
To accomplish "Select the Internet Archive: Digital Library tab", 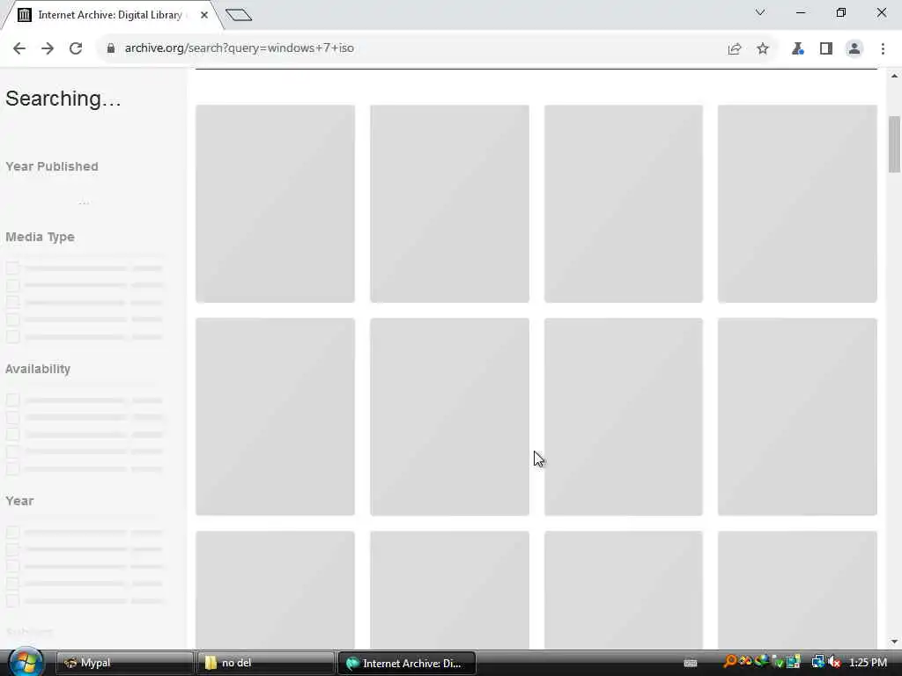I will 110,15.
